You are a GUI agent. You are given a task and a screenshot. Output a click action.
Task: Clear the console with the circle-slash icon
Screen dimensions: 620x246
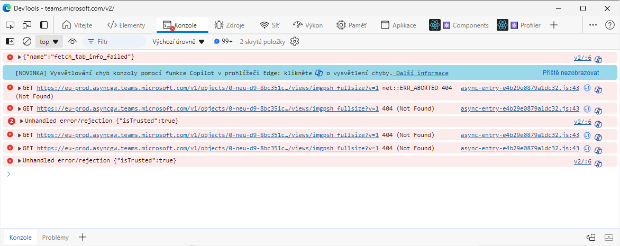(27, 41)
